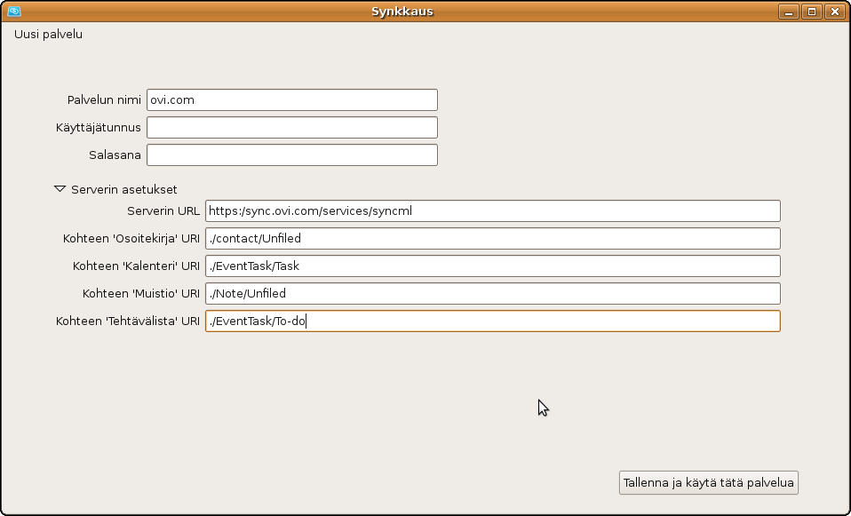The height and width of the screenshot is (516, 851).
Task: Minimize the Synkkaus window
Action: (789, 12)
